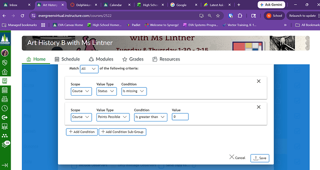Click the three-dots cluster icon in sidebar
Viewport: 320px width, 170px height.
click(5, 136)
